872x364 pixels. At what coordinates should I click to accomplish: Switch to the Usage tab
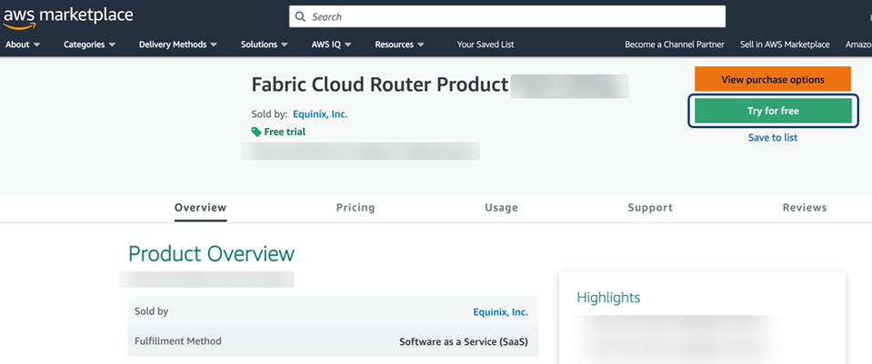(x=501, y=208)
